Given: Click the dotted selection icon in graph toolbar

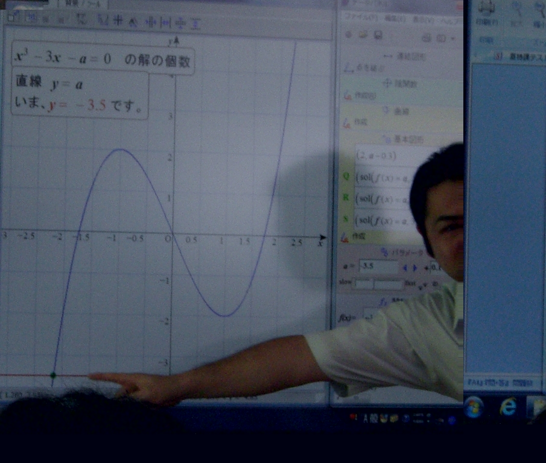Looking at the screenshot, I should pos(81,19).
